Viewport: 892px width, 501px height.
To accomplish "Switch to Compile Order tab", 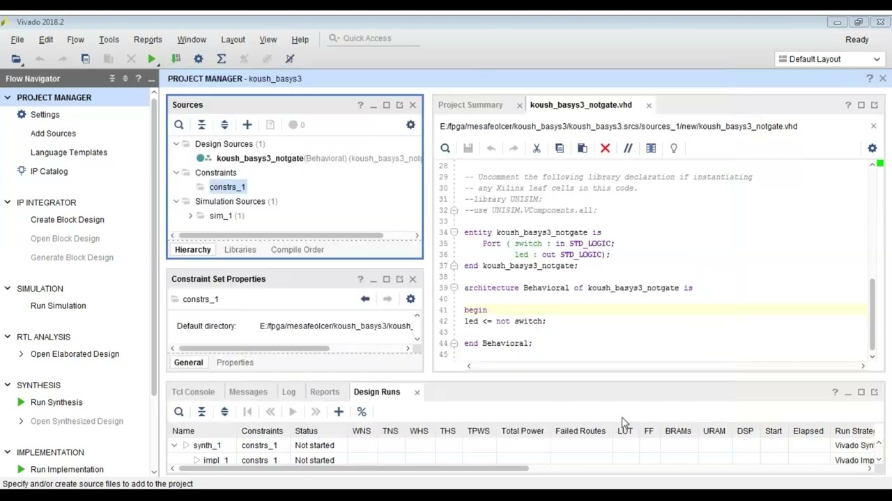I will (x=298, y=250).
